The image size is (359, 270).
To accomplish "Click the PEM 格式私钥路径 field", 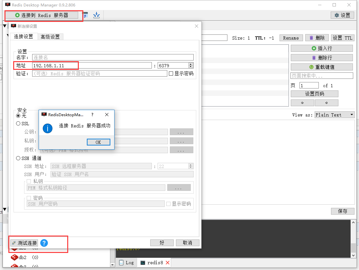I will 96,188.
